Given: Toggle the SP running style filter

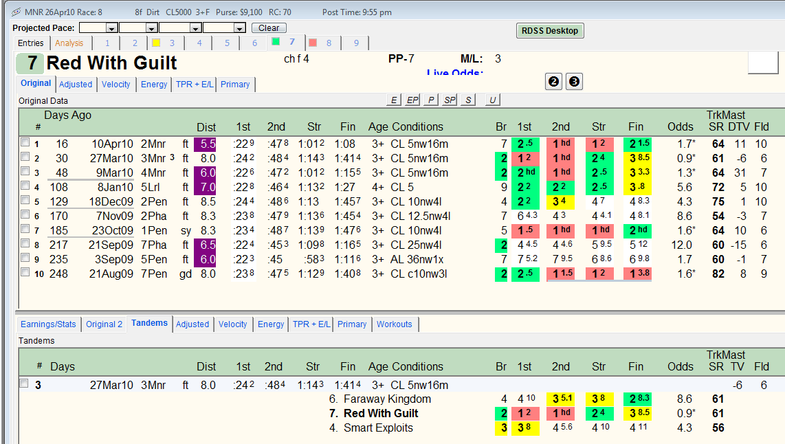Looking at the screenshot, I should (x=450, y=100).
